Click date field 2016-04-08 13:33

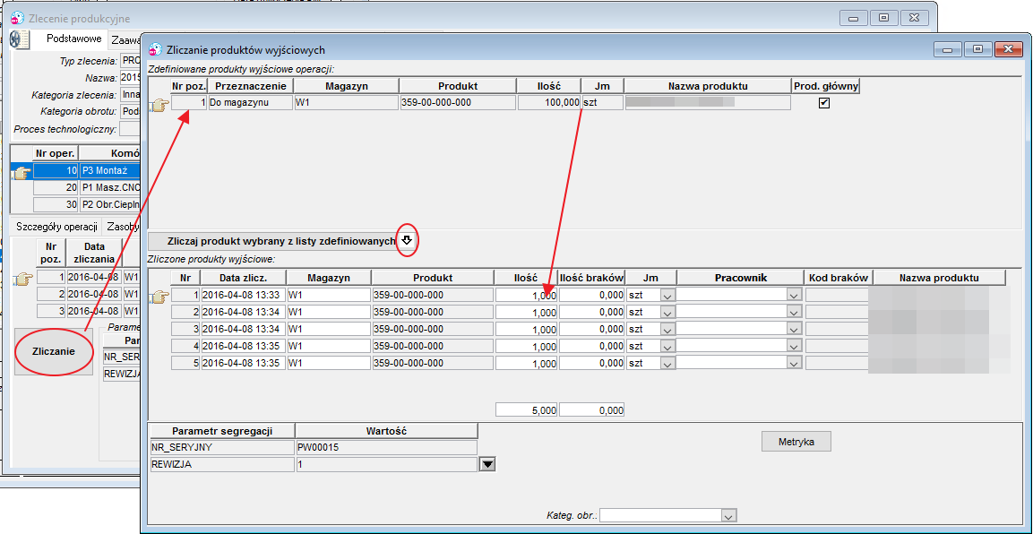click(243, 295)
